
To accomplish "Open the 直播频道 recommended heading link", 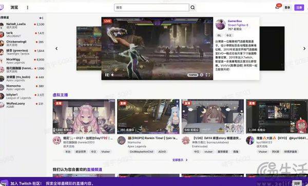I will (x=94, y=170).
